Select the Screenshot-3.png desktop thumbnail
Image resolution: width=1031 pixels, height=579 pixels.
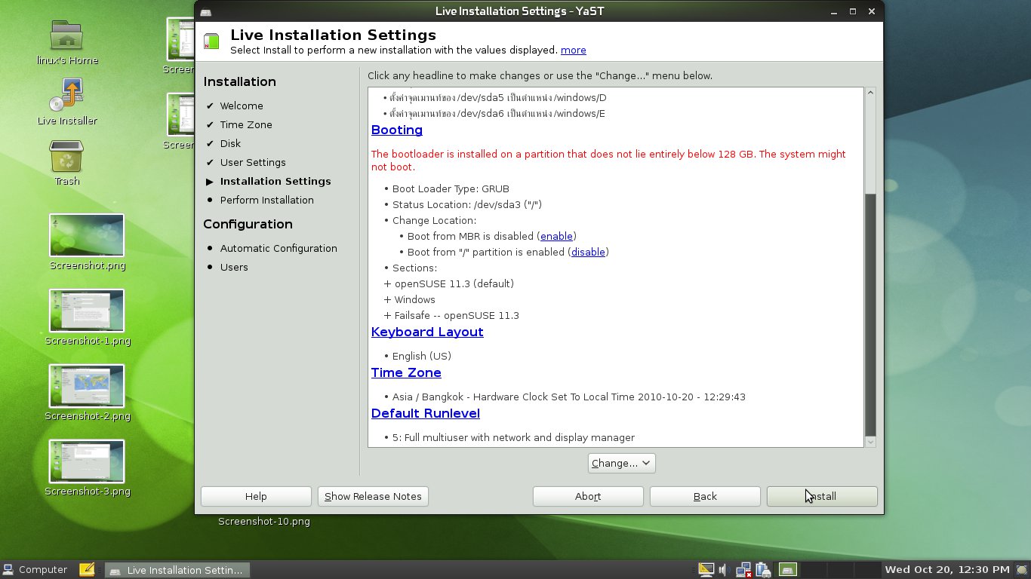pyautogui.click(x=87, y=461)
